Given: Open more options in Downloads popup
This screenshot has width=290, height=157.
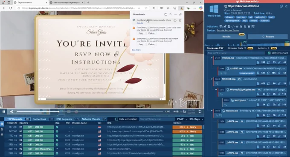Looking at the screenshot, I should 175,14.
